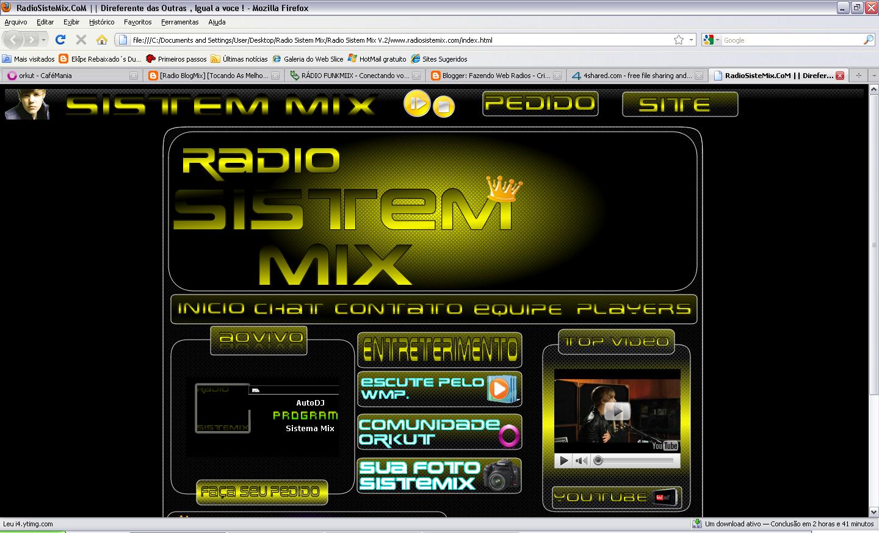Open the Ajuda menu
The height and width of the screenshot is (533, 879).
(217, 22)
